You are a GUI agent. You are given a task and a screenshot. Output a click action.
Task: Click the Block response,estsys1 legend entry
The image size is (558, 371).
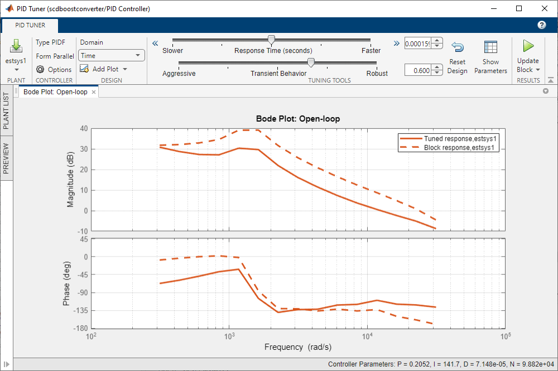click(x=449, y=148)
